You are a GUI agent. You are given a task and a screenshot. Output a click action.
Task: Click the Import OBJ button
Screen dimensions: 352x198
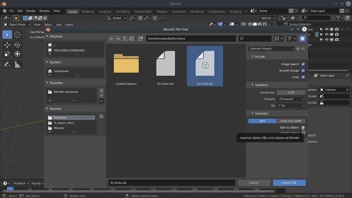pos(289,183)
